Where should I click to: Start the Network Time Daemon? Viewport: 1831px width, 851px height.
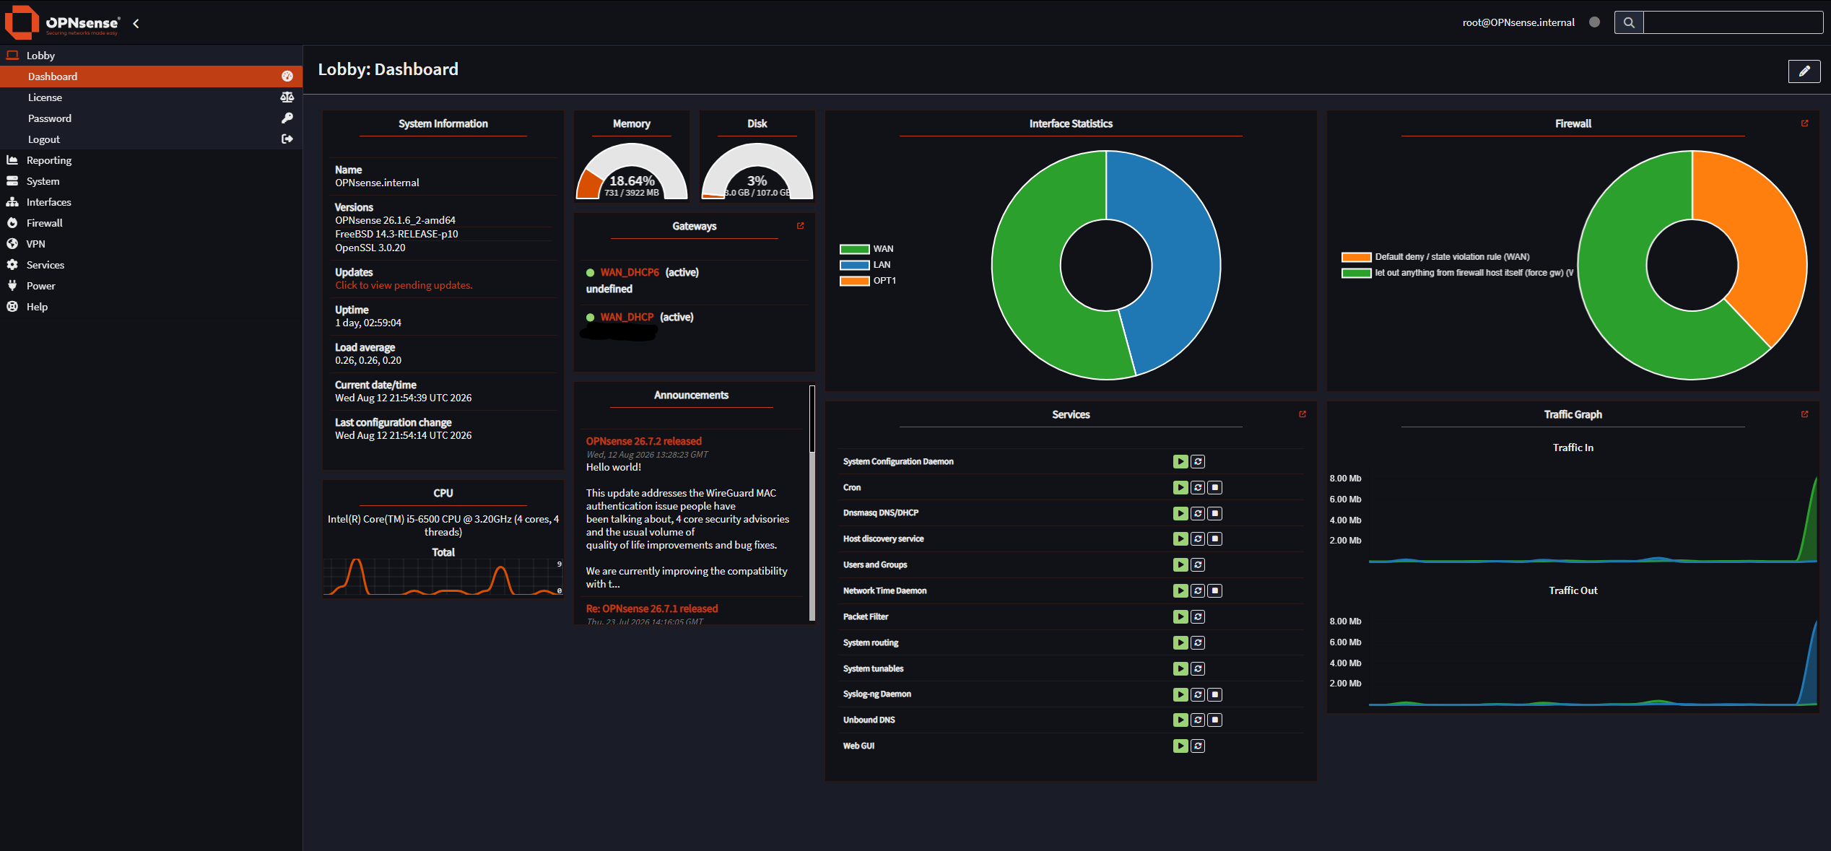click(1180, 591)
